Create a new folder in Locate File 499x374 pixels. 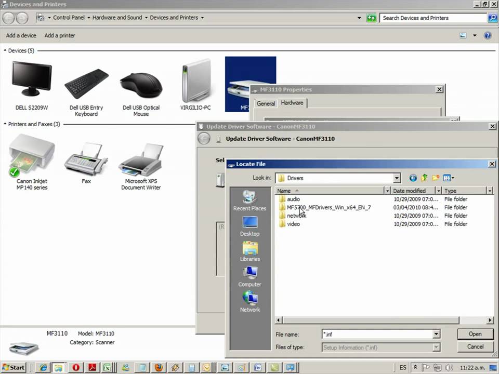pos(436,178)
